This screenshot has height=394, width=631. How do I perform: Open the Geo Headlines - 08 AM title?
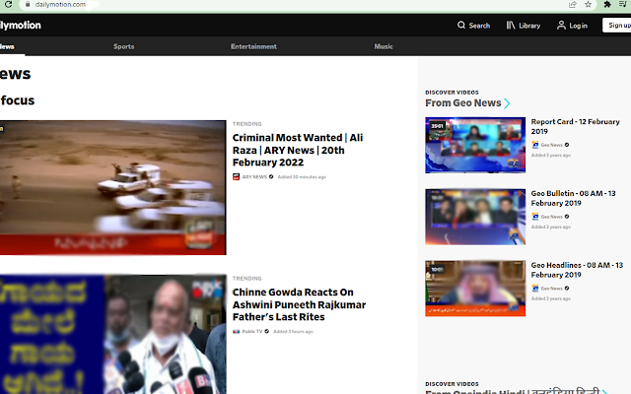click(577, 270)
